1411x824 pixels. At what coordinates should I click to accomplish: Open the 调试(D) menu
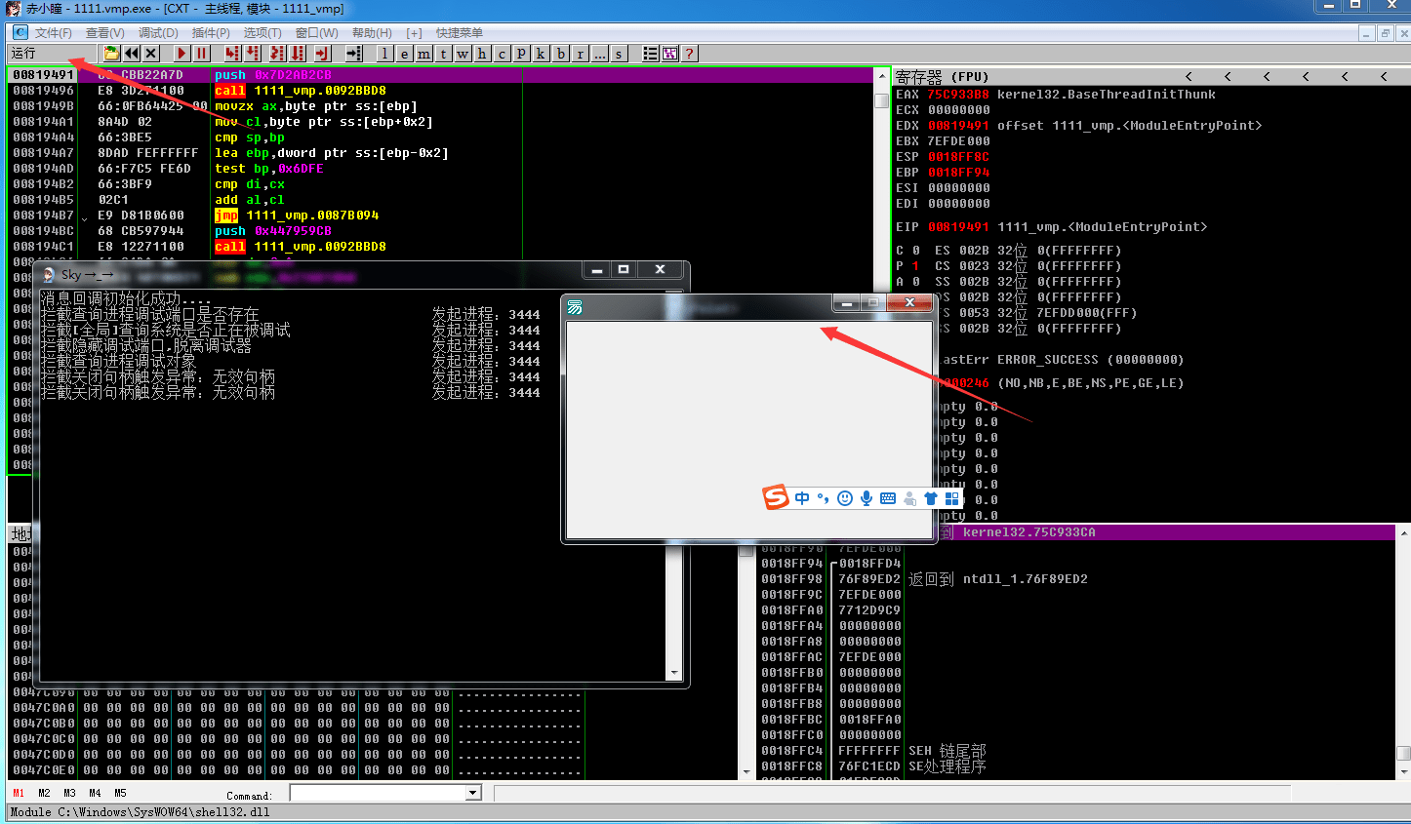click(x=158, y=33)
